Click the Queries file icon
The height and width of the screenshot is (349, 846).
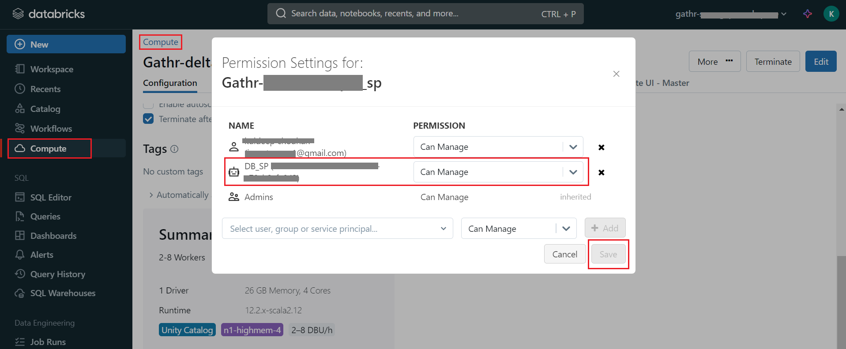pos(20,216)
